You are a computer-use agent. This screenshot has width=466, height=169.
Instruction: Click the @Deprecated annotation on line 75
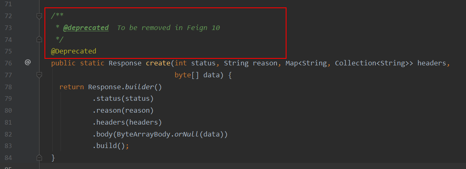click(x=74, y=51)
